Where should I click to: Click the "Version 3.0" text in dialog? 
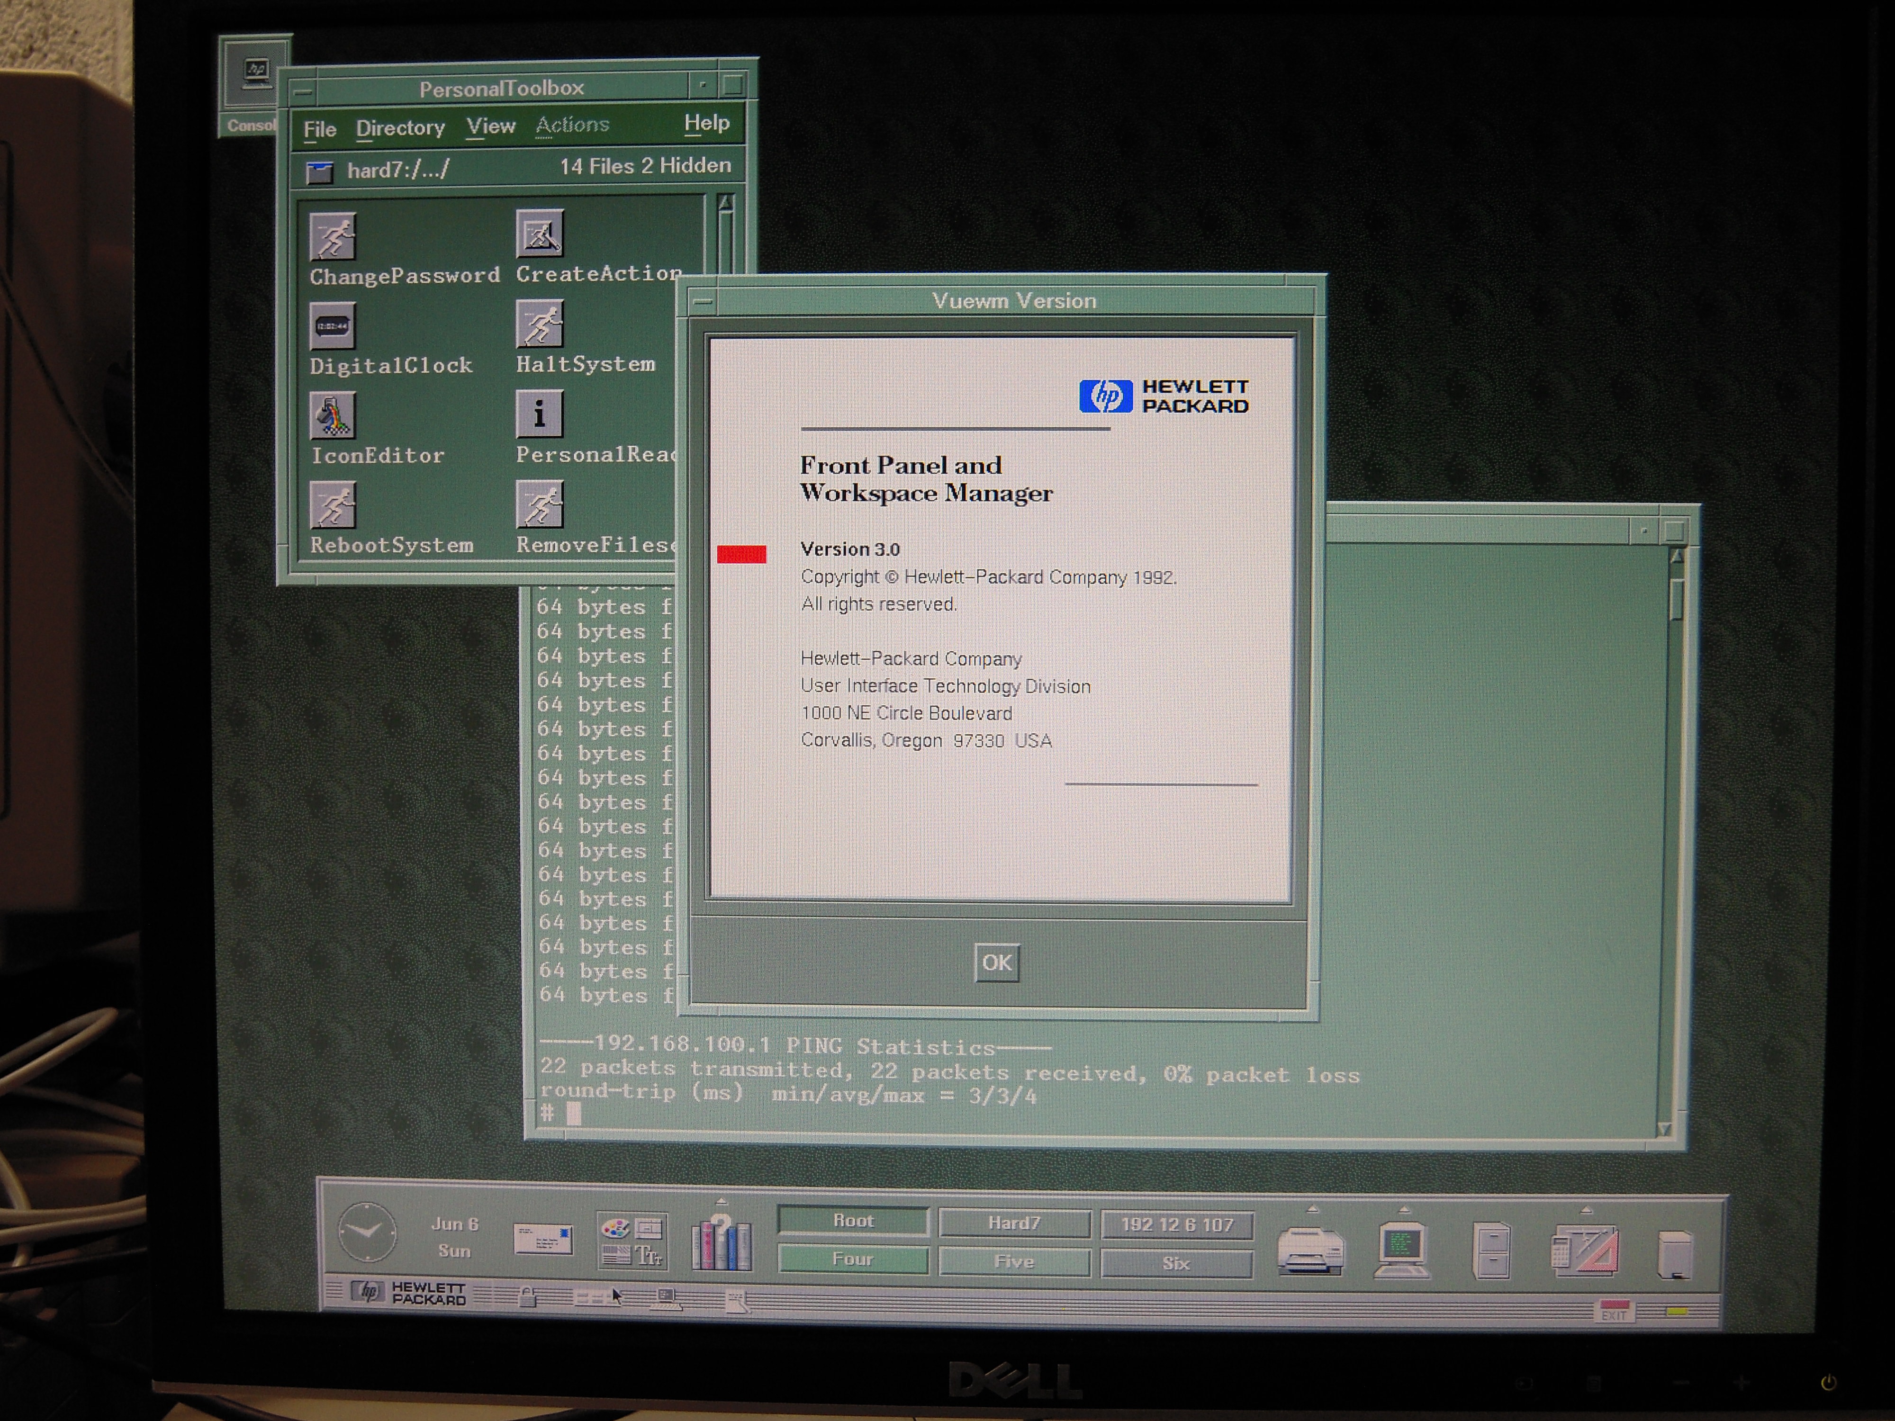[850, 549]
